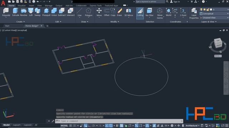
Task: Open the Output ribbon tab
Action: tap(59, 6)
